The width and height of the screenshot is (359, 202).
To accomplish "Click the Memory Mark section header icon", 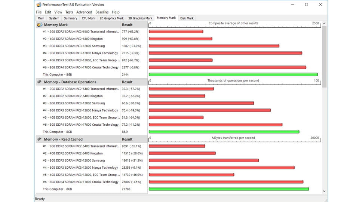I will (x=39, y=25).
